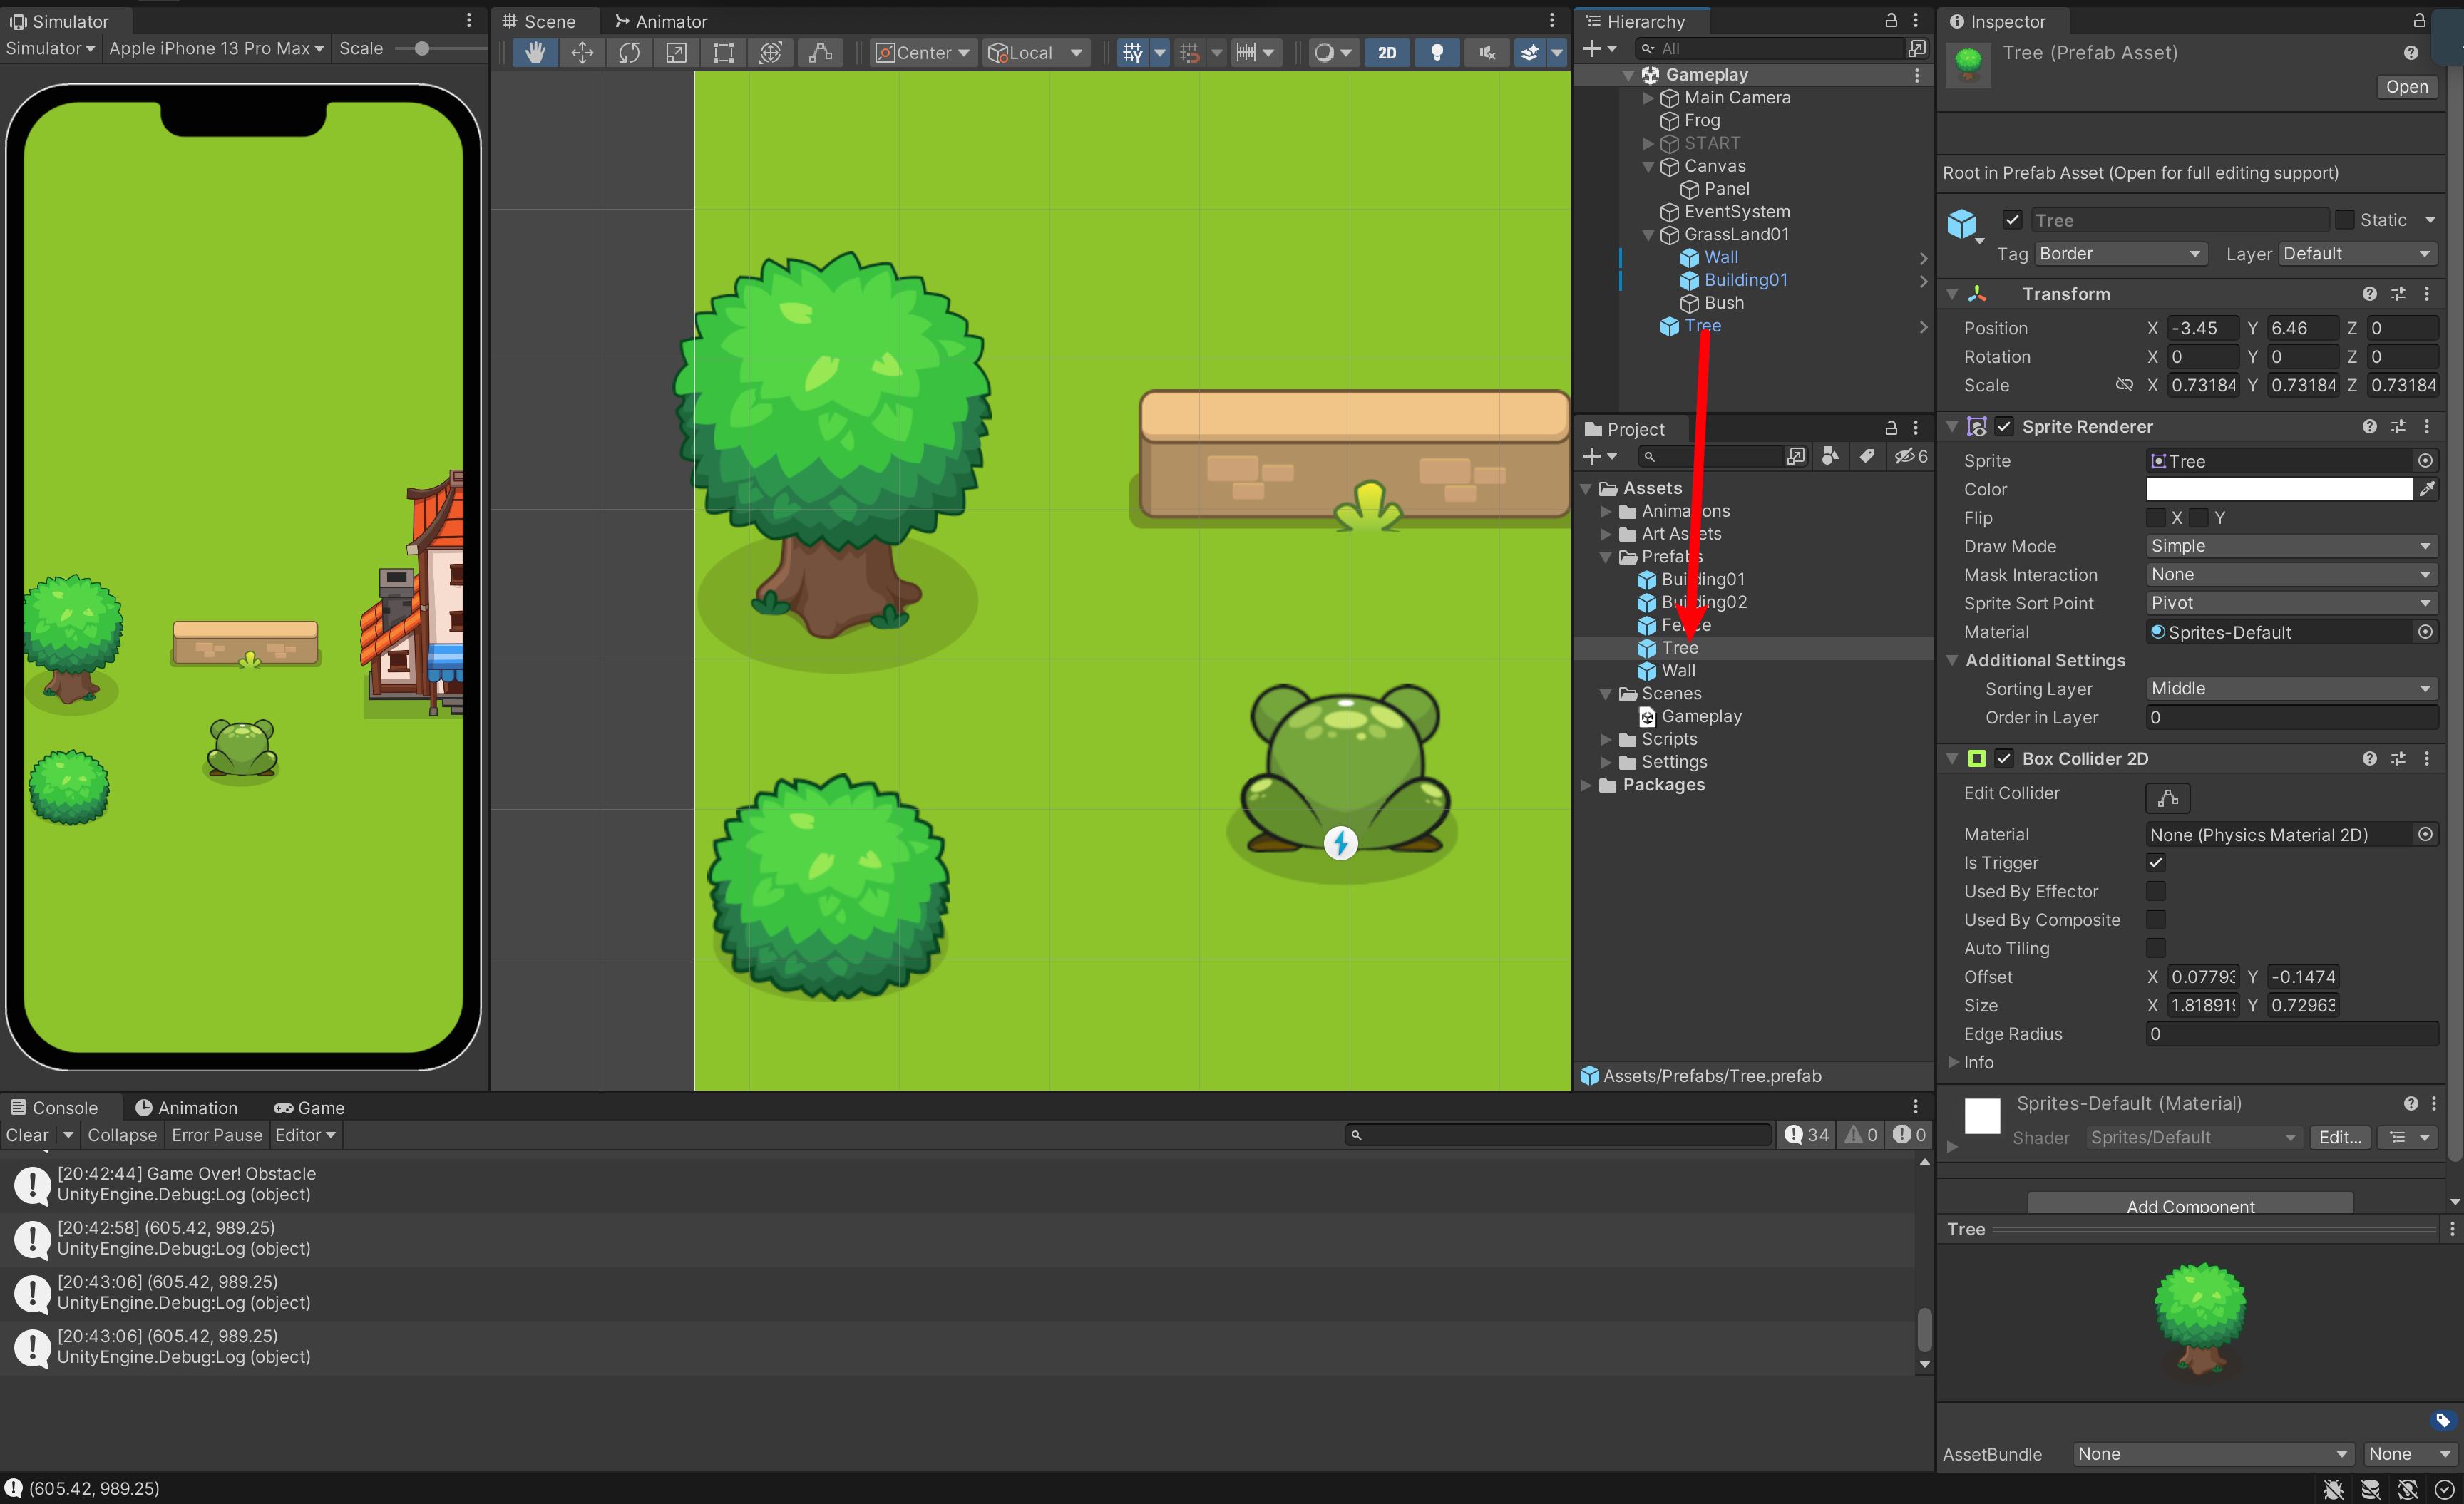Open Transform component help icon
The image size is (2464, 1504).
[x=2369, y=294]
